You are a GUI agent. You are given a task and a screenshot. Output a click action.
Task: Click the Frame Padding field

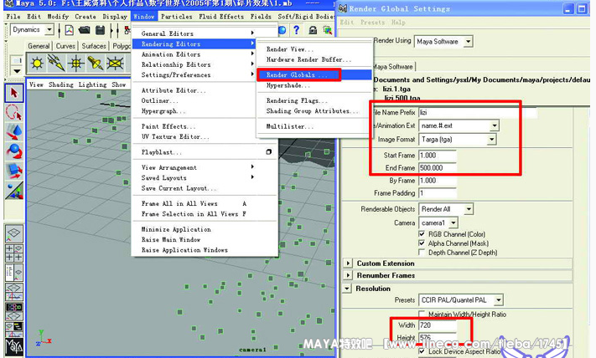[x=437, y=193]
